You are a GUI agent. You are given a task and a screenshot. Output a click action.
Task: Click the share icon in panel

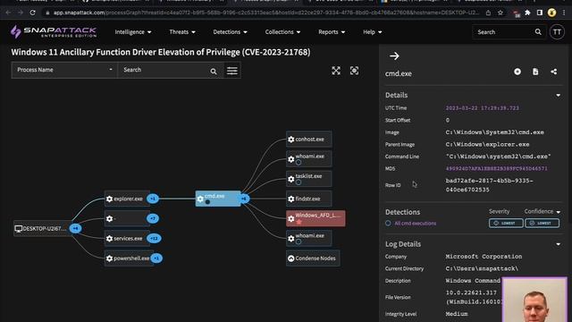pos(554,72)
